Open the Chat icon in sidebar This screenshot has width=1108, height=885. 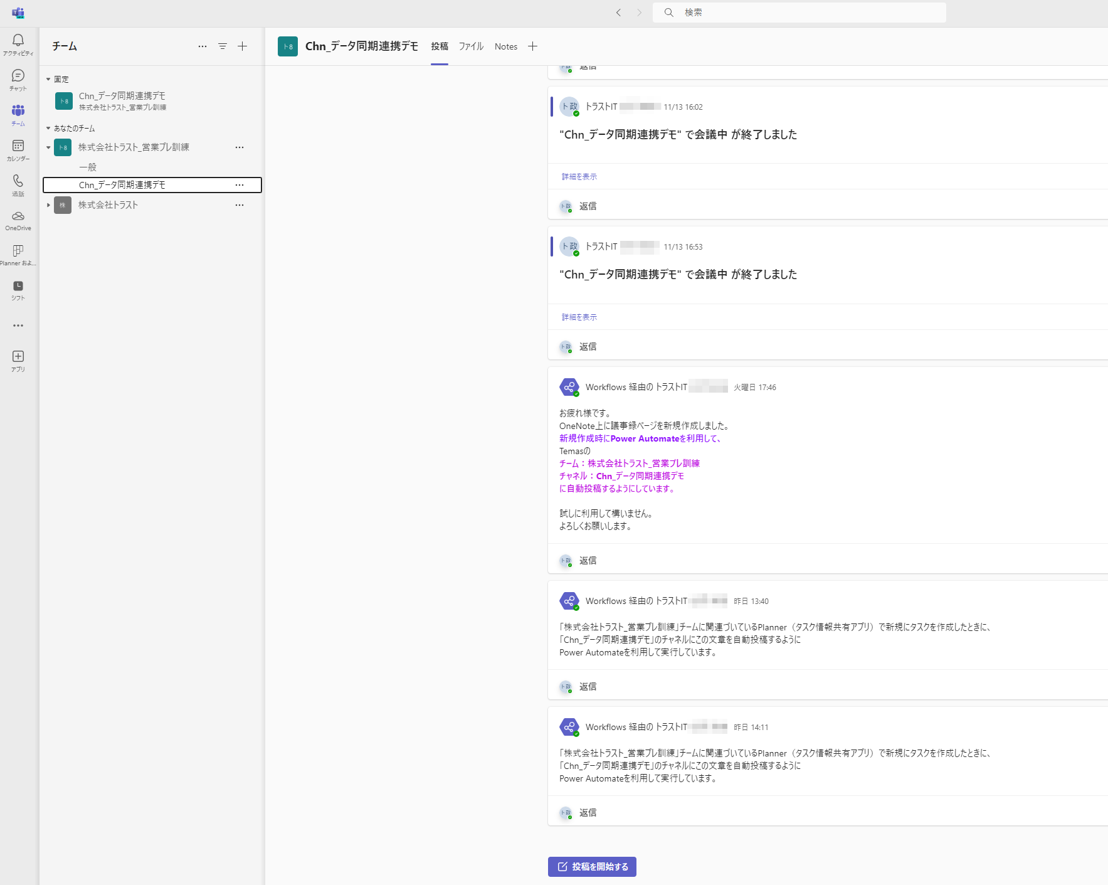tap(18, 80)
